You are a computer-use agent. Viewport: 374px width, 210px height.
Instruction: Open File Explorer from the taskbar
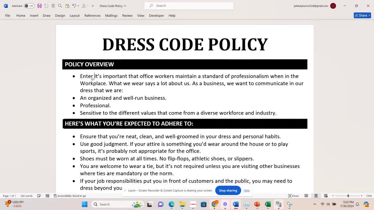[182, 204]
